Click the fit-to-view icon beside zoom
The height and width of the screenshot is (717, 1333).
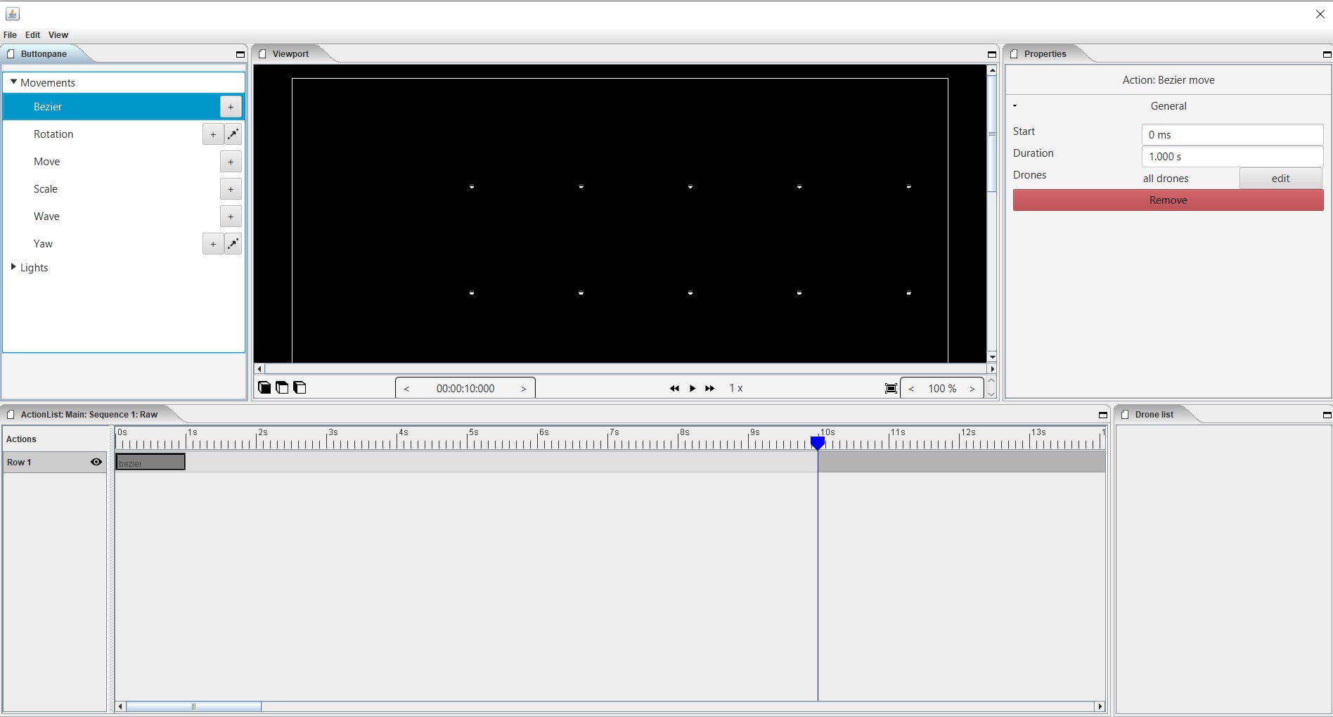tap(891, 388)
